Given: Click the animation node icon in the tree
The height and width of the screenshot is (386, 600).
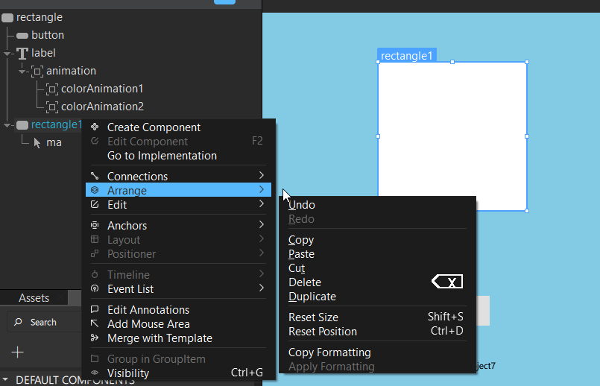Looking at the screenshot, I should click(x=37, y=71).
